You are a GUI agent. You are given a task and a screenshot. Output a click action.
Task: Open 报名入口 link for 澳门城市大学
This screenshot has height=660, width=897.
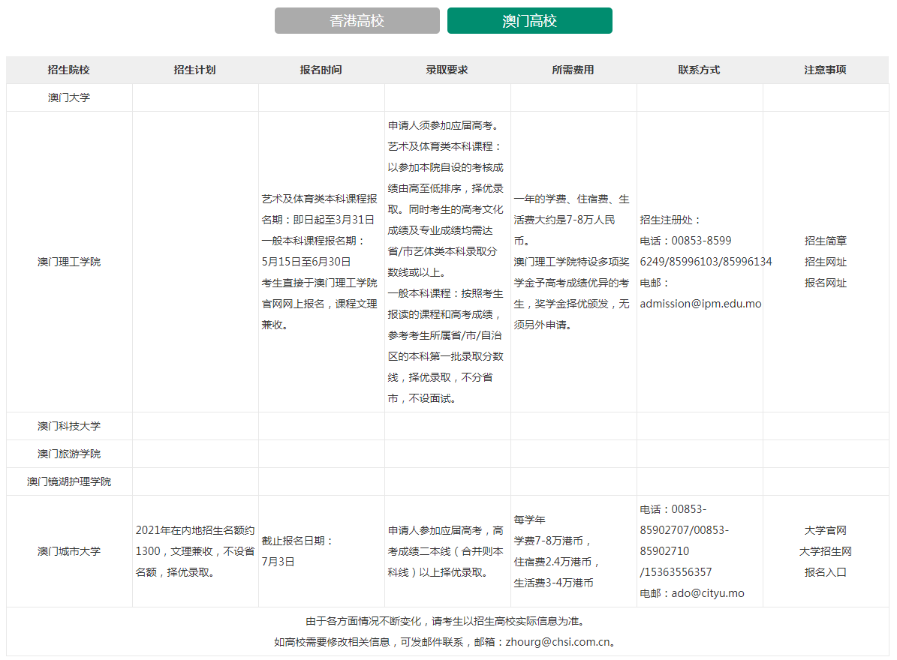tap(826, 572)
